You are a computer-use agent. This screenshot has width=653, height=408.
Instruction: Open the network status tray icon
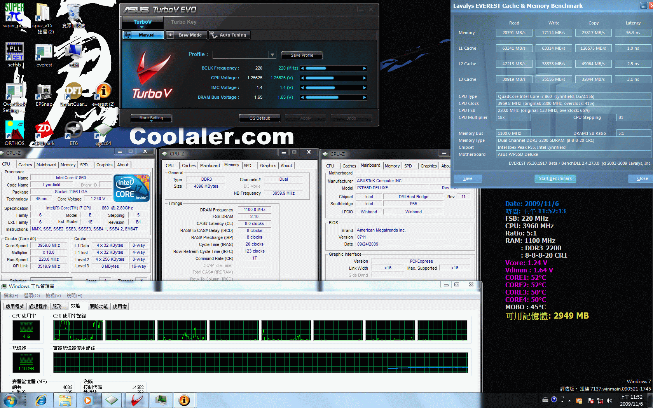(x=600, y=401)
